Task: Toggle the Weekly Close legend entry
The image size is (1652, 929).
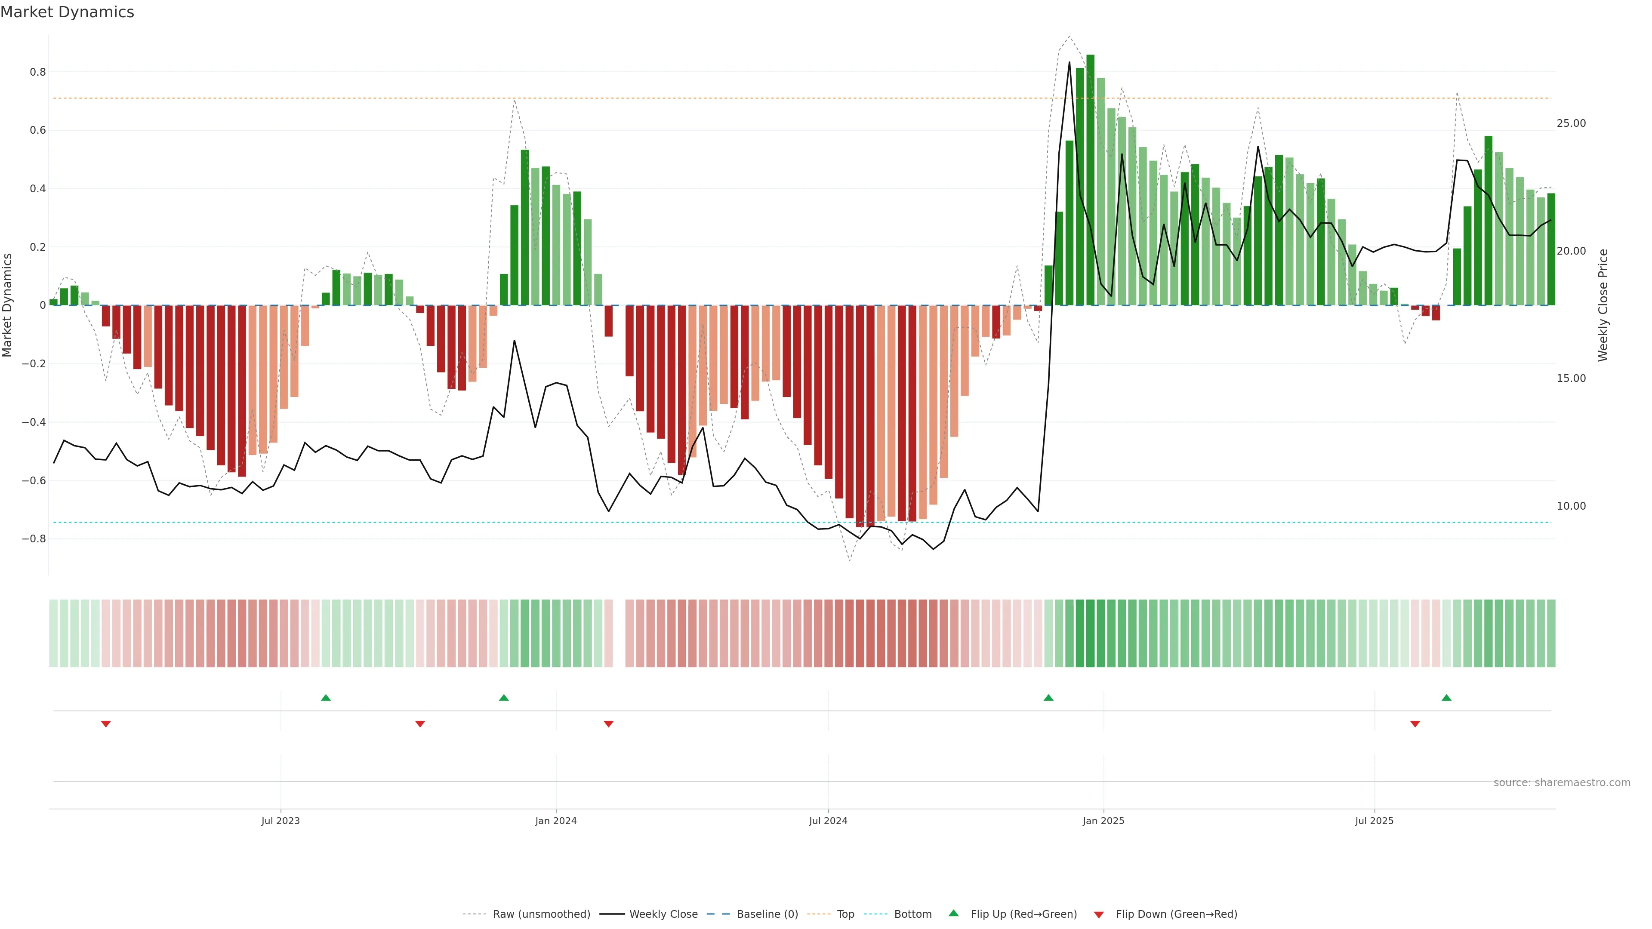Action: pyautogui.click(x=663, y=914)
